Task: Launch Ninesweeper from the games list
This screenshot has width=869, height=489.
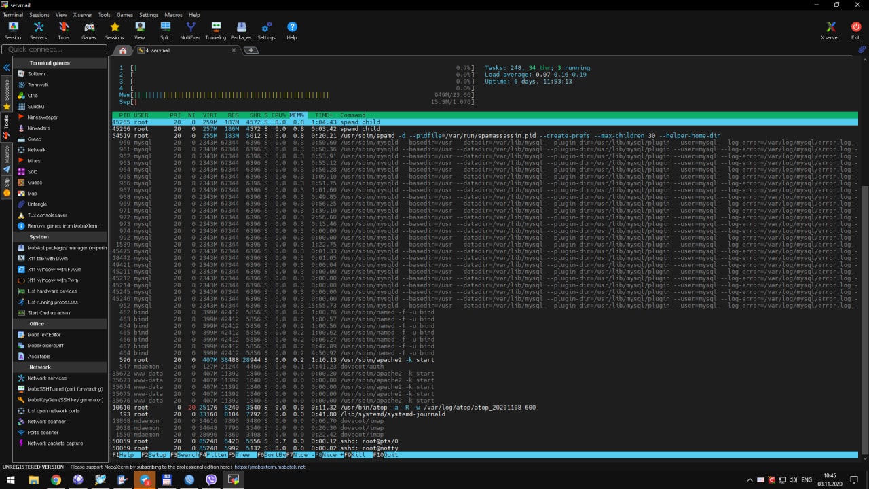Action: (43, 117)
